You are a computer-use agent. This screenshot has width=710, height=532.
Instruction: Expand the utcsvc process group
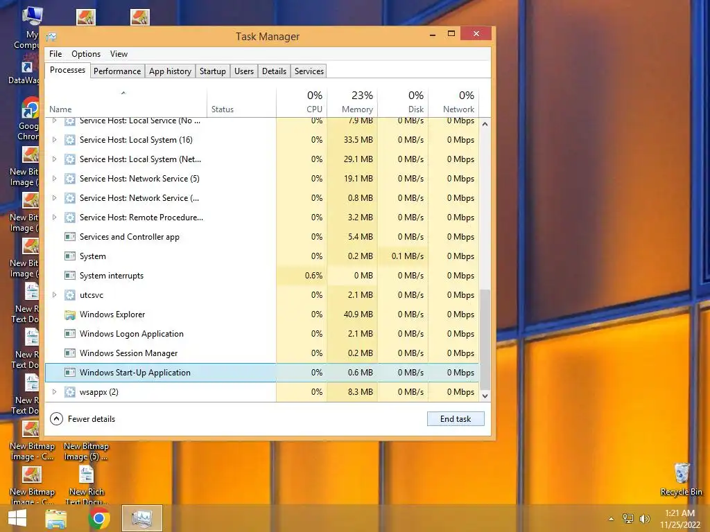[x=54, y=295]
